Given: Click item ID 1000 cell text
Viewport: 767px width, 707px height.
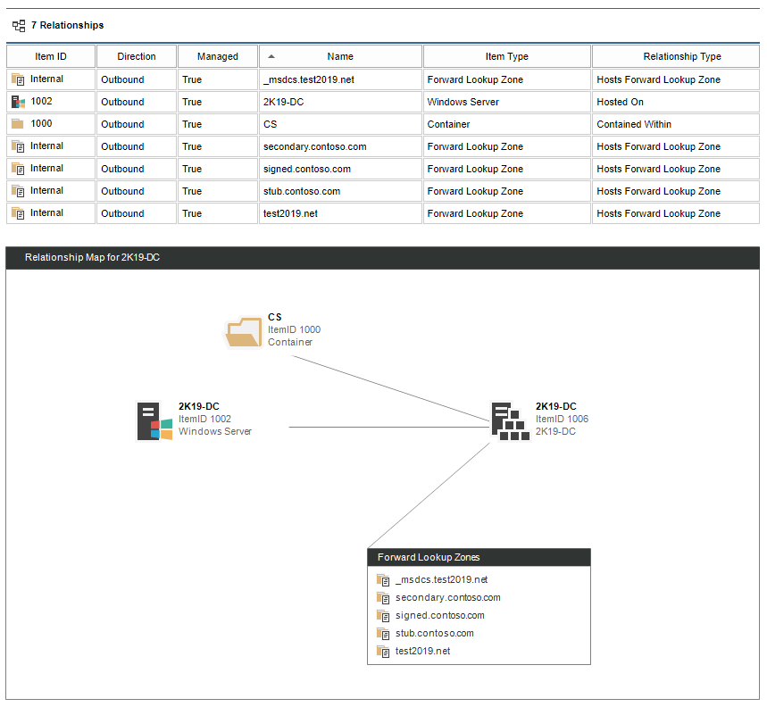Looking at the screenshot, I should 41,124.
